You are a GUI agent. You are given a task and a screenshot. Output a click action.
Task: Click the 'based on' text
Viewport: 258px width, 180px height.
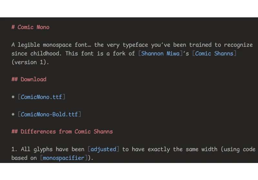pyautogui.click(x=24, y=158)
